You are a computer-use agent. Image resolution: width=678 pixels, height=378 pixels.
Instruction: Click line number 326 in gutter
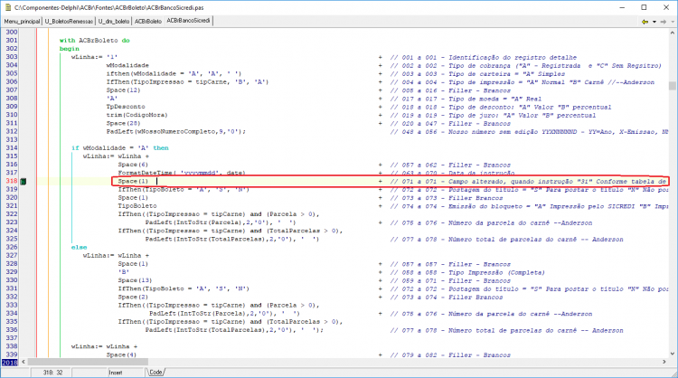pyautogui.click(x=12, y=247)
